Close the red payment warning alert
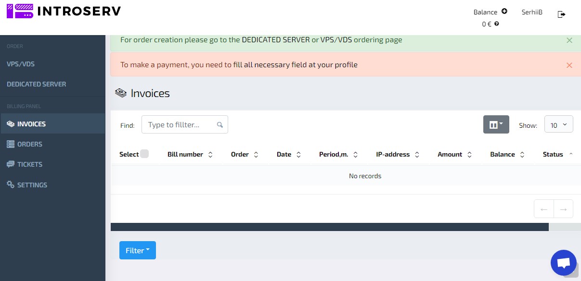581x281 pixels. point(569,65)
